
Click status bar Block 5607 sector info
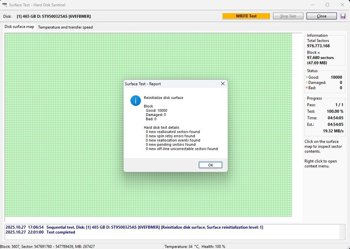coord(47,247)
